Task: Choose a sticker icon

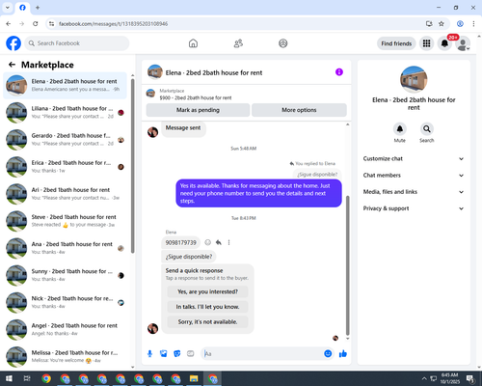Action: pos(177,354)
